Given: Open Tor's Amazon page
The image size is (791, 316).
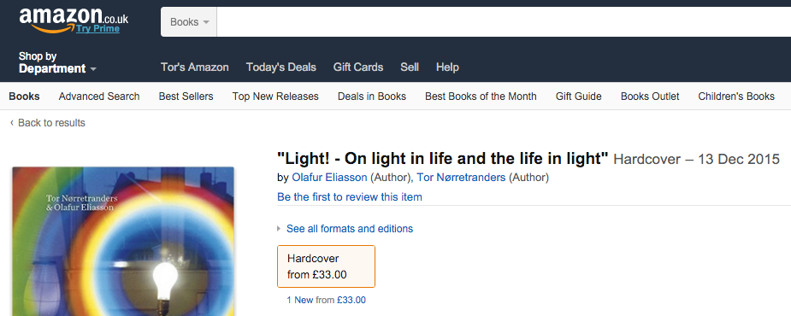Looking at the screenshot, I should coord(195,67).
